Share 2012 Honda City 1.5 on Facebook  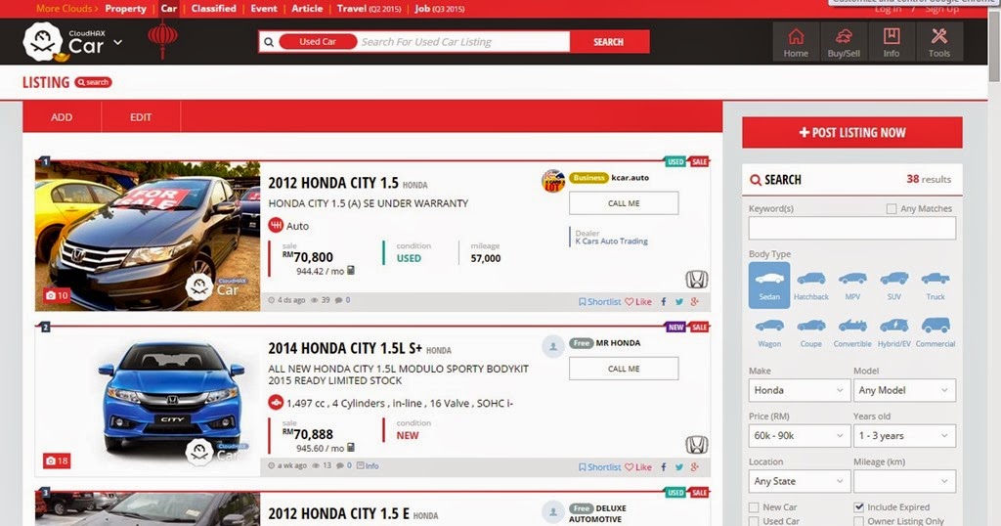pos(664,302)
